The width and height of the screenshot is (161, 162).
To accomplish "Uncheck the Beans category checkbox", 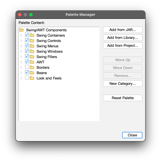I will [27, 72].
